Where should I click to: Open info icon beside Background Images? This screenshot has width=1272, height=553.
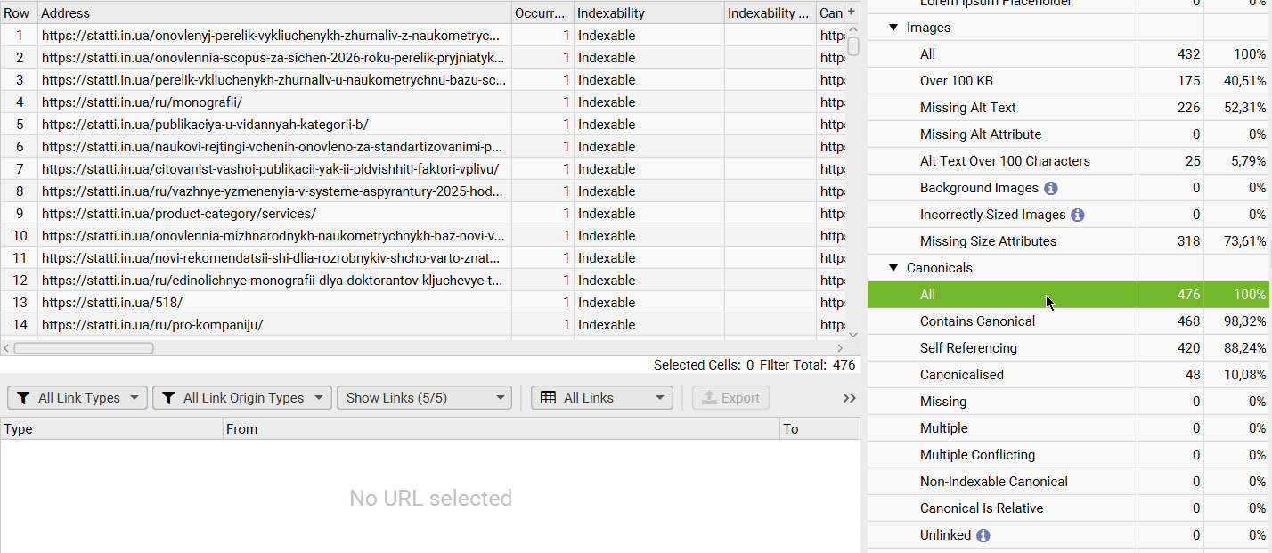pyautogui.click(x=1050, y=188)
